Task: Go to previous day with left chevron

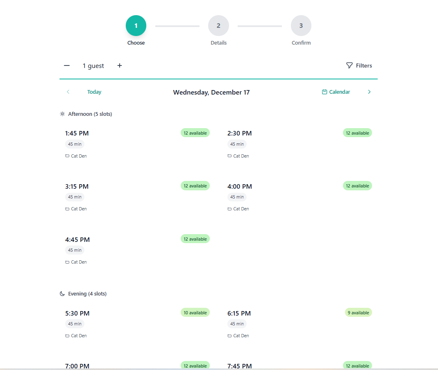Action: click(68, 92)
